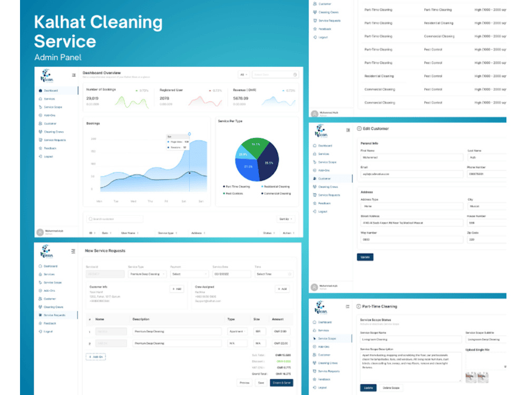Click the Search customer input field
The height and width of the screenshot is (395, 527).
[x=115, y=219]
